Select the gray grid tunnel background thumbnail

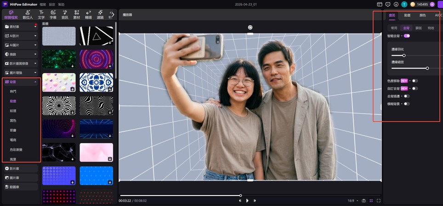59,36
